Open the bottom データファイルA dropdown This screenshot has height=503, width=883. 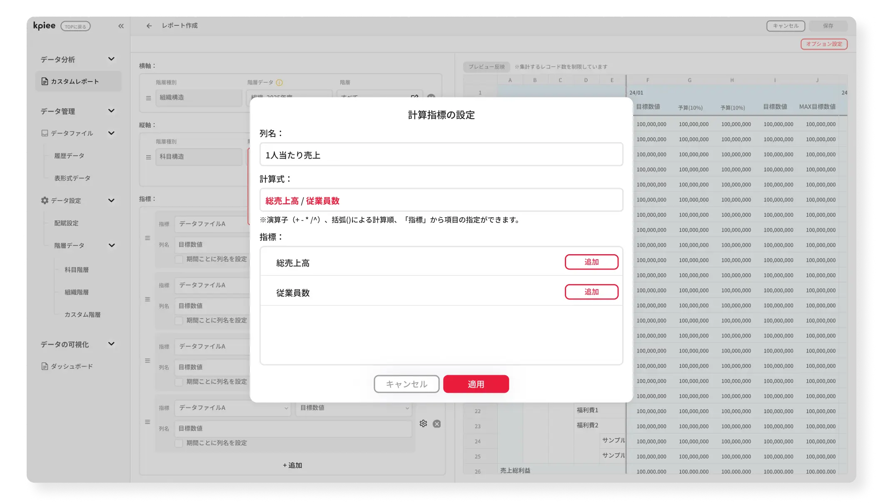point(232,408)
